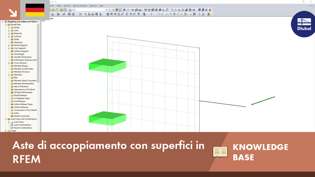This screenshot has width=315, height=177.
Task: Select 'Line Release Types' tree item
Action: click(22, 98)
